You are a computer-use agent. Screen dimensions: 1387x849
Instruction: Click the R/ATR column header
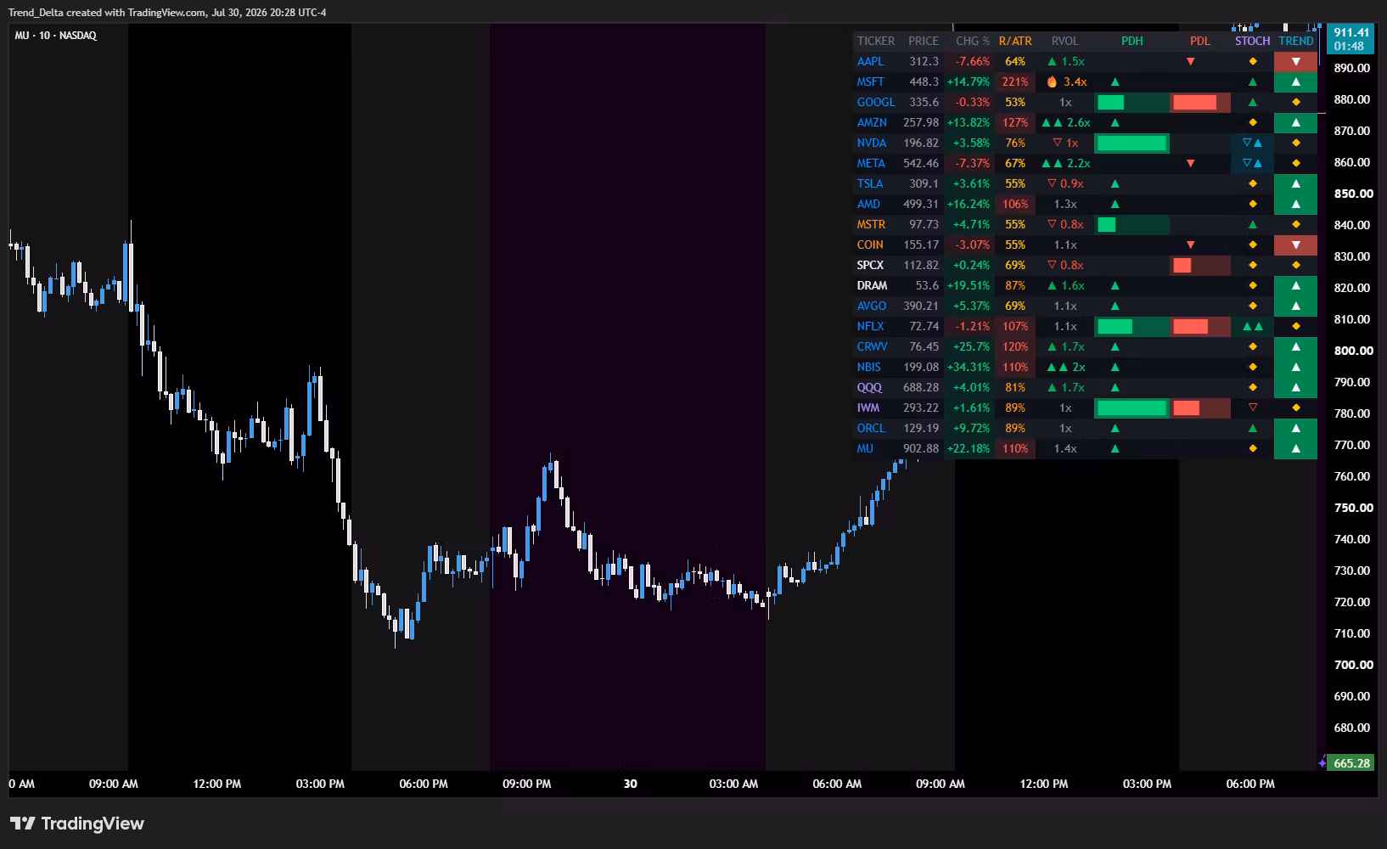coord(1015,41)
